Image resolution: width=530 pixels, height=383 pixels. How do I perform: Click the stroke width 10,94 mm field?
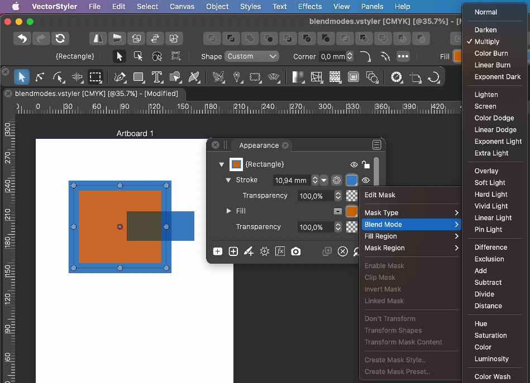(291, 180)
